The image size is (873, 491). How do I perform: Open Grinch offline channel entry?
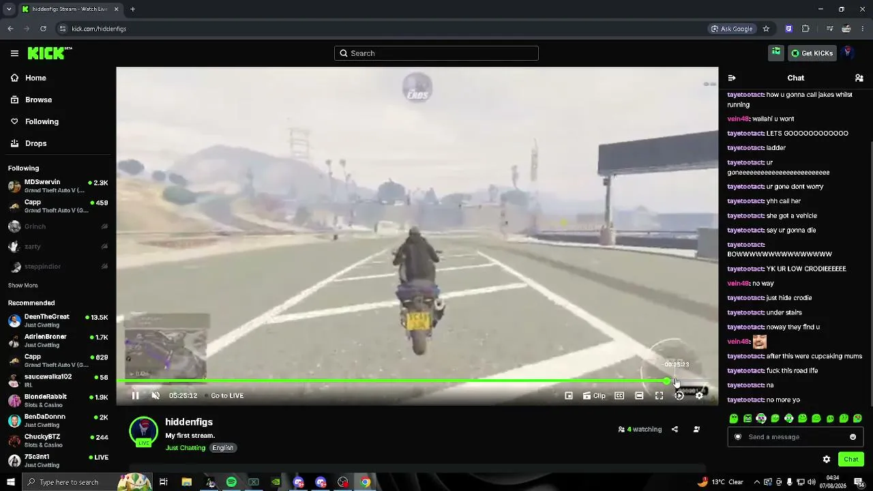(x=58, y=226)
